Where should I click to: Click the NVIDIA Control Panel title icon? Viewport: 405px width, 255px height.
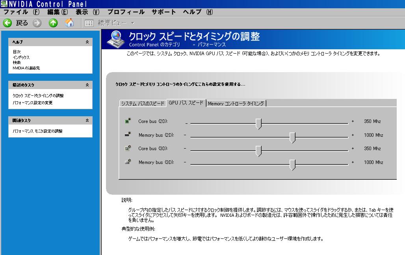click(x=4, y=4)
